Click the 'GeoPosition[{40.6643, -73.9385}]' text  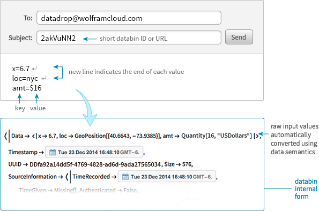click(x=117, y=136)
